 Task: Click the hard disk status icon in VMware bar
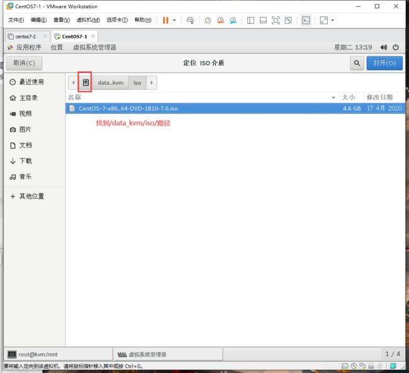[345, 366]
